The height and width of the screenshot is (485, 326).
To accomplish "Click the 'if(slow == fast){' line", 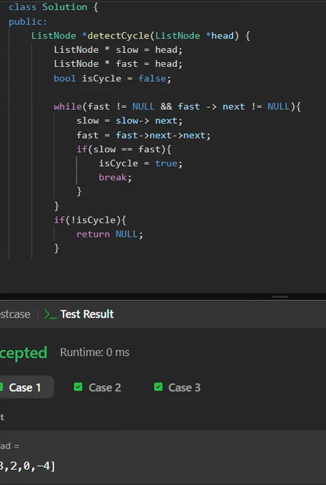I will (x=123, y=149).
